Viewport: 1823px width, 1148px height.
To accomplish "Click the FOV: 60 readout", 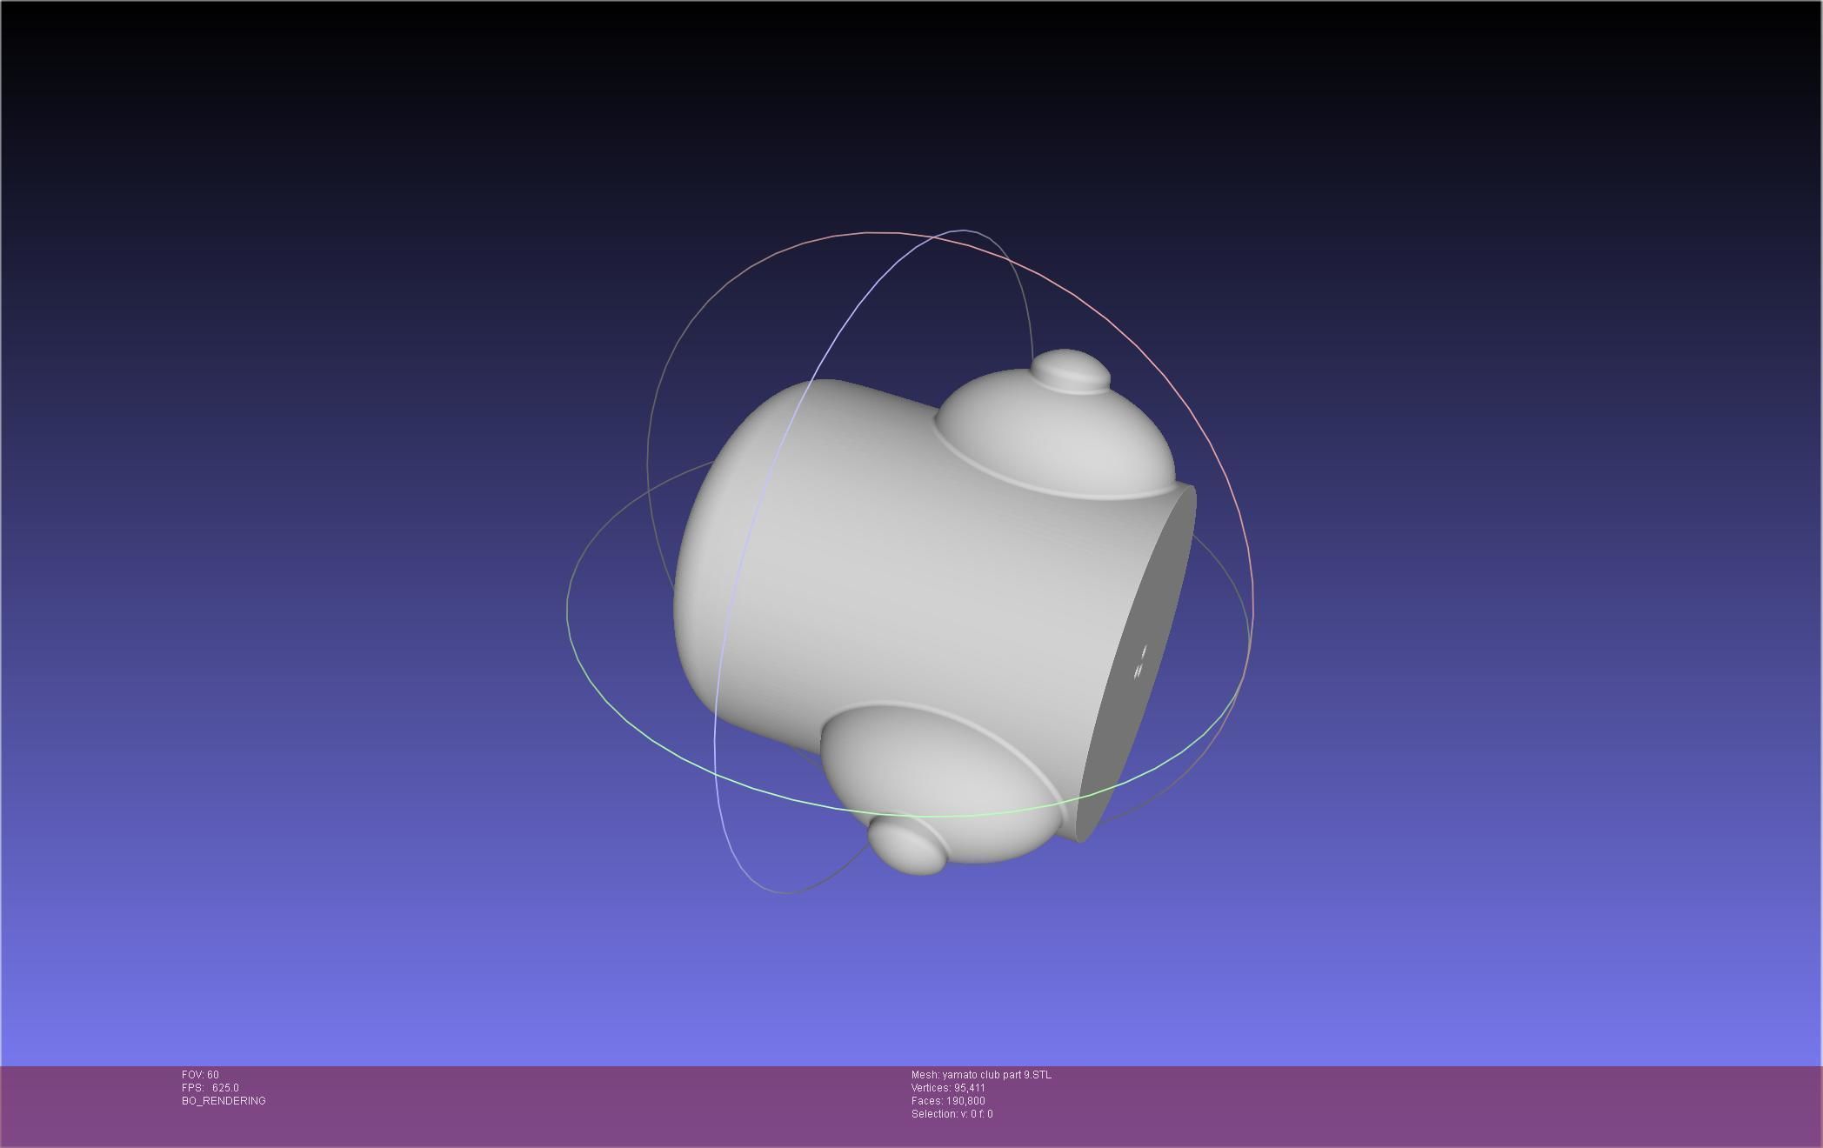I will click(200, 1075).
